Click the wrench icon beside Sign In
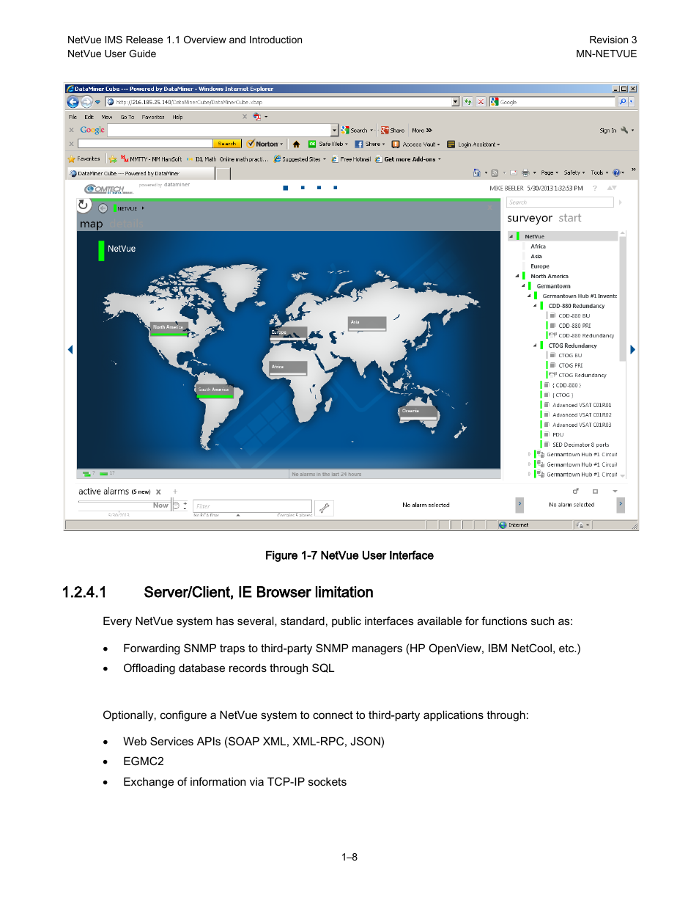This screenshot has width=699, height=906. 624,130
